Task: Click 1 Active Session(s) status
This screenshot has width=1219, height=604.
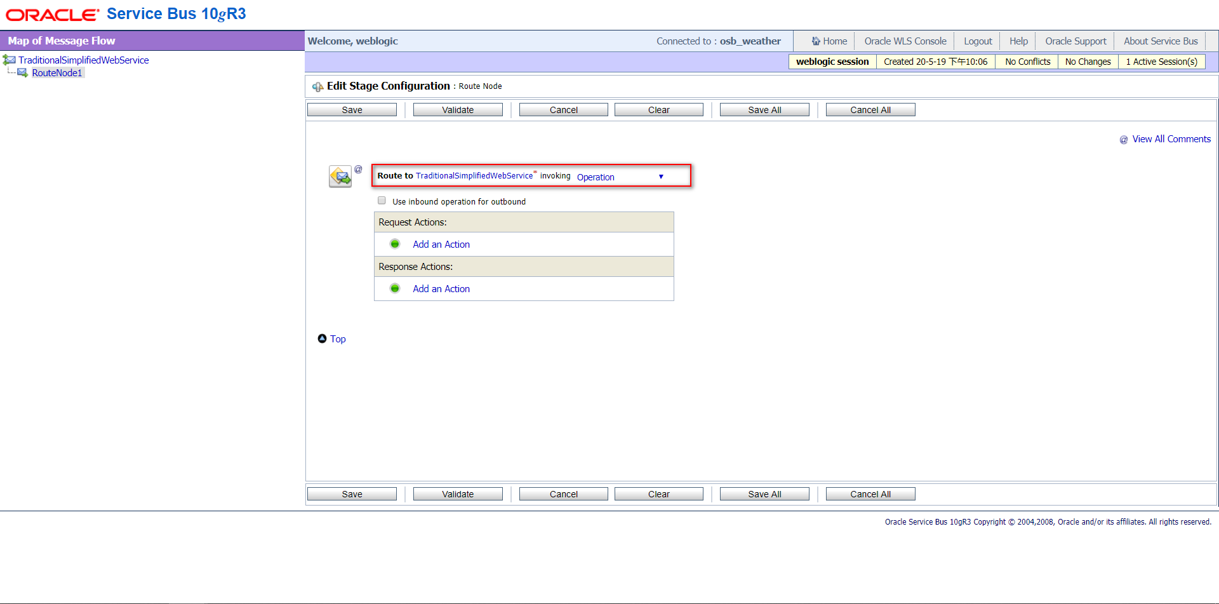Action: coord(1161,62)
